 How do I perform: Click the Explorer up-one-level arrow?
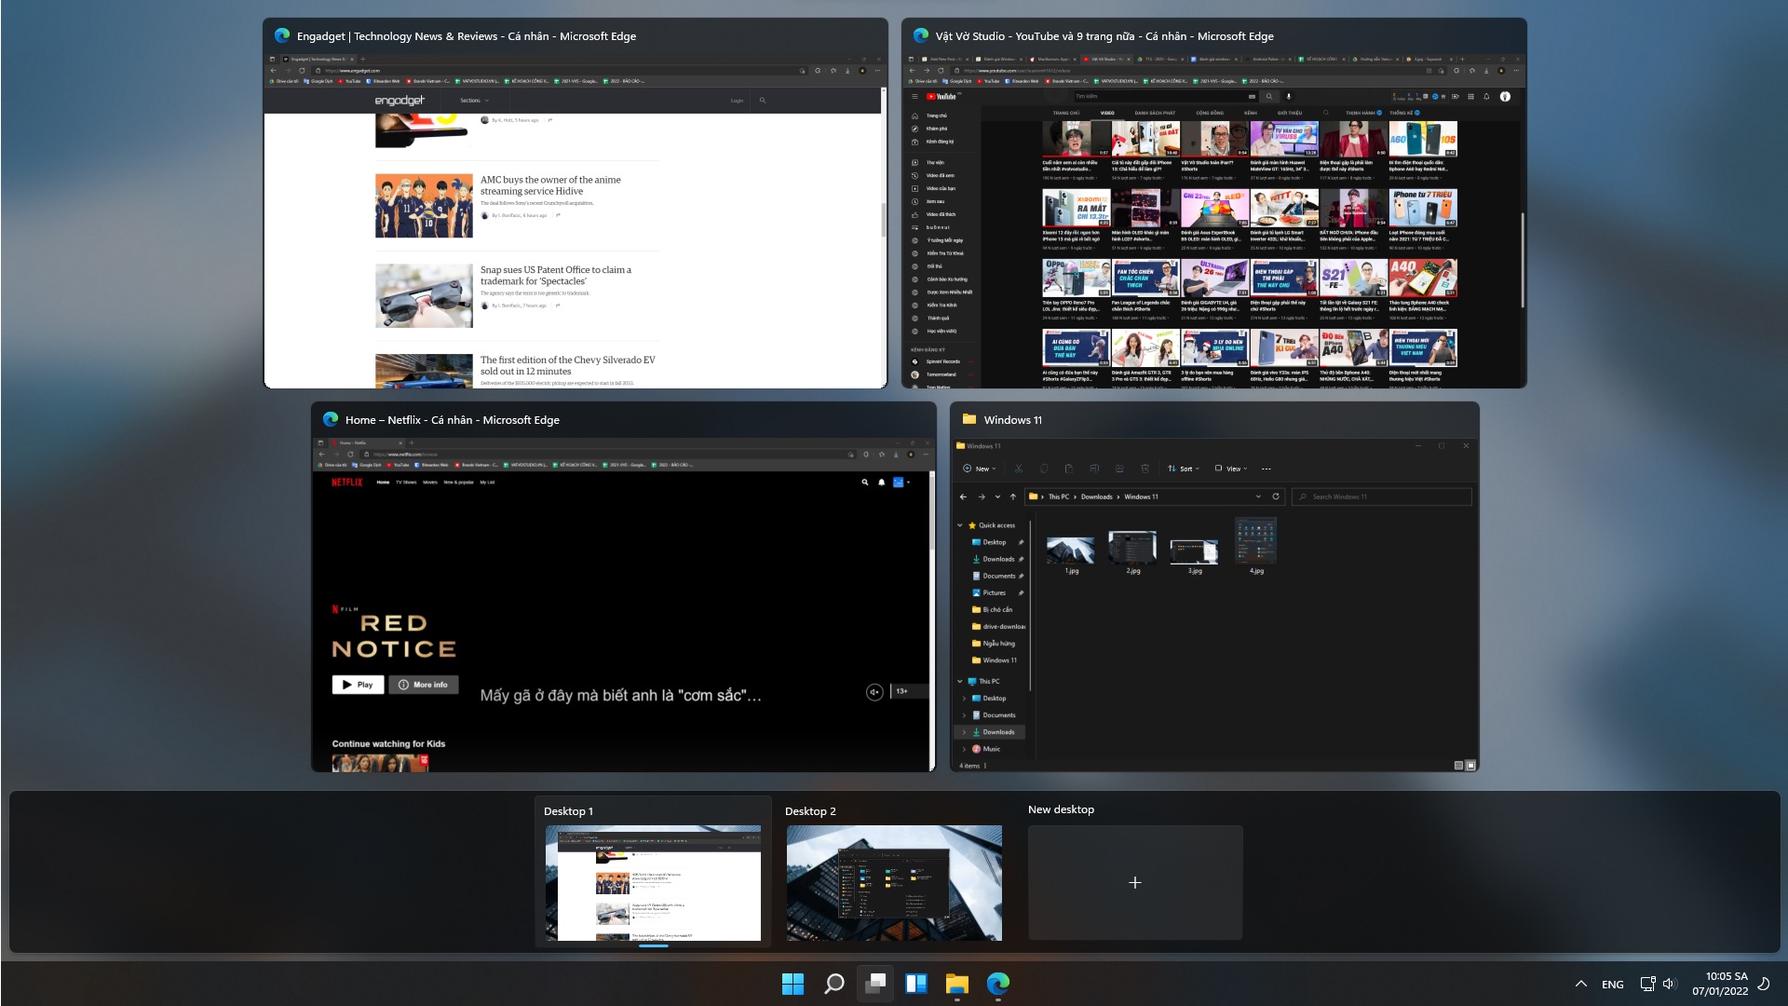point(1013,496)
